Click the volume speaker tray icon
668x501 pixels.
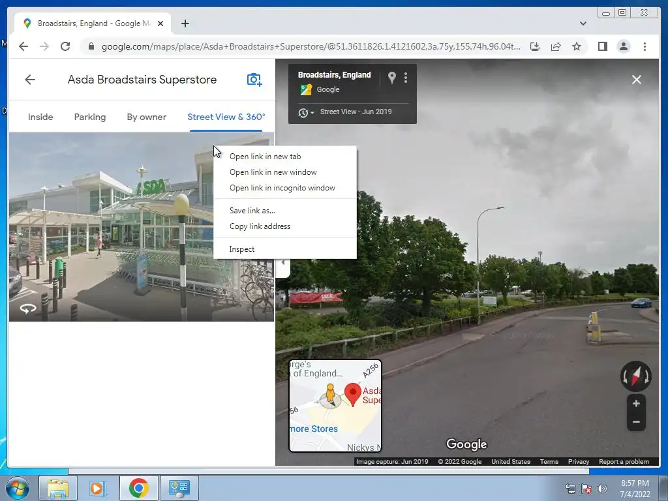click(x=602, y=489)
